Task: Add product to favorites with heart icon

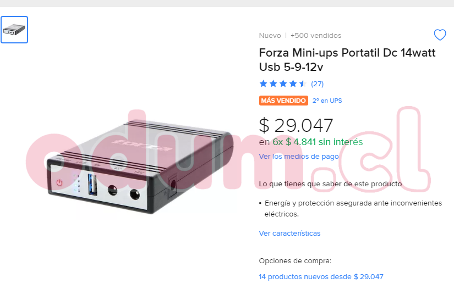Action: (x=440, y=35)
